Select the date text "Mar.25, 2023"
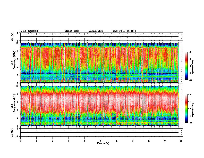The image size is (204, 158). (72, 31)
